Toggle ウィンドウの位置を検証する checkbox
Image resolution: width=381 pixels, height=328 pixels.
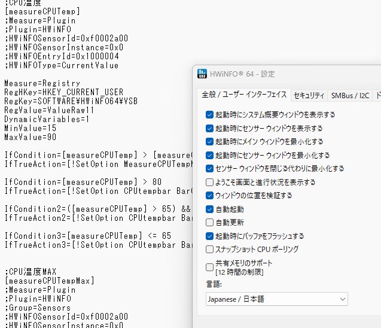coord(209,196)
